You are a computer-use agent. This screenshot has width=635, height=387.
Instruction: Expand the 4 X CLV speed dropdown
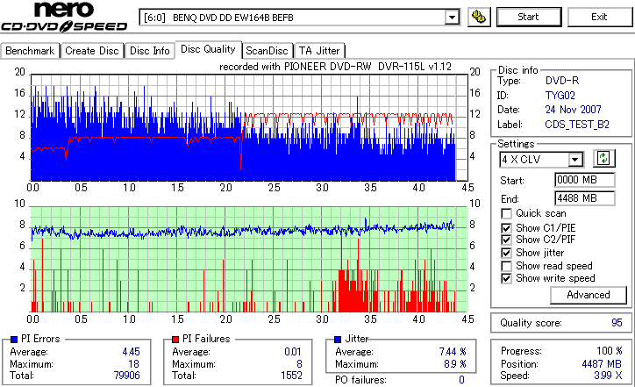pyautogui.click(x=574, y=160)
